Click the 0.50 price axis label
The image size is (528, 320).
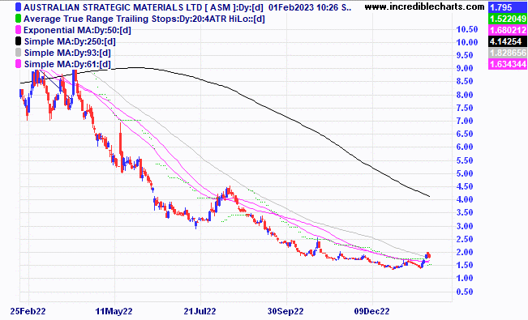click(465, 292)
